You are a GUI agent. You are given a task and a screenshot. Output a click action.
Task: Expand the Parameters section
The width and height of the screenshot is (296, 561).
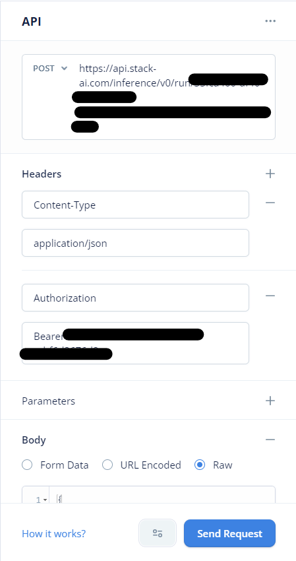[x=49, y=401]
